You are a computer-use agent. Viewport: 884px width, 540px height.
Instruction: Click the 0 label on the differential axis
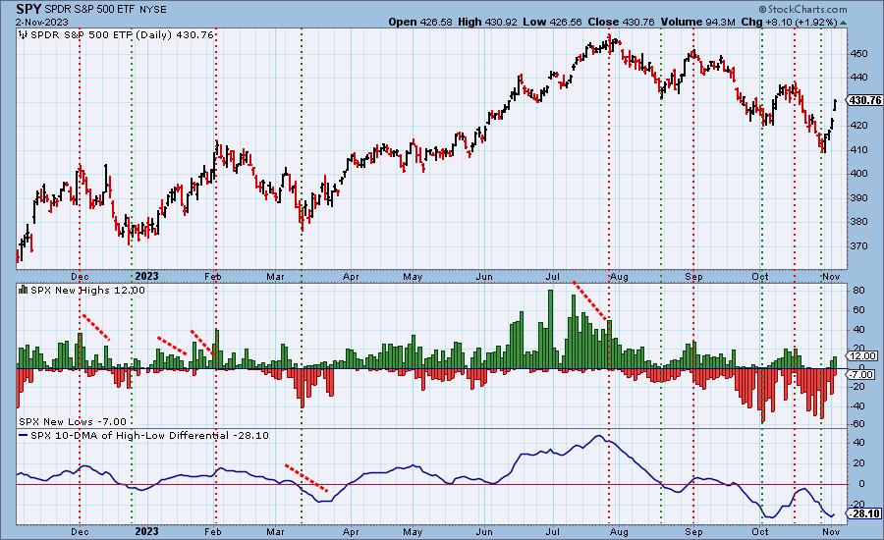861,484
